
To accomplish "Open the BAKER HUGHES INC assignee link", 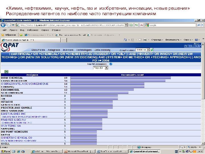I will coord(13,114).
